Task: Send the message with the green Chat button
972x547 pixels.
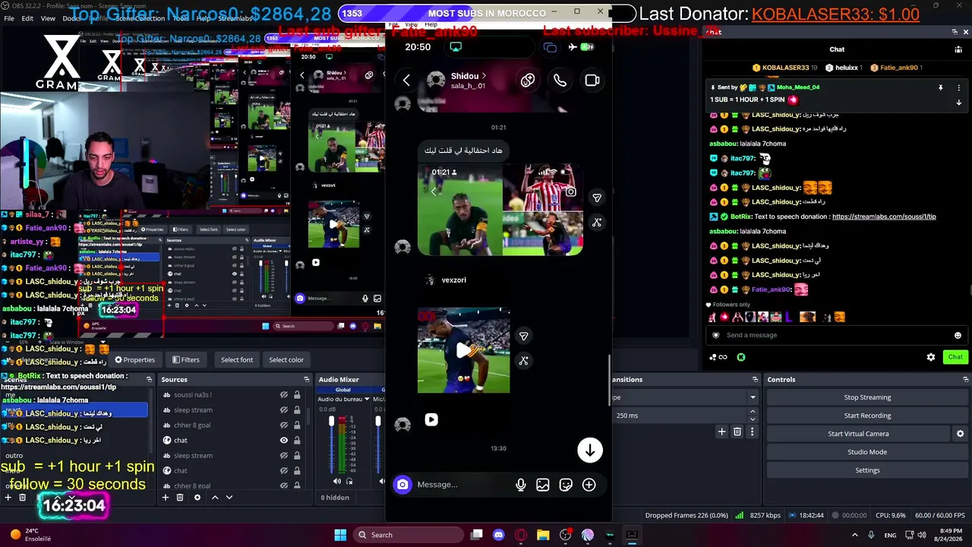Action: click(x=955, y=357)
